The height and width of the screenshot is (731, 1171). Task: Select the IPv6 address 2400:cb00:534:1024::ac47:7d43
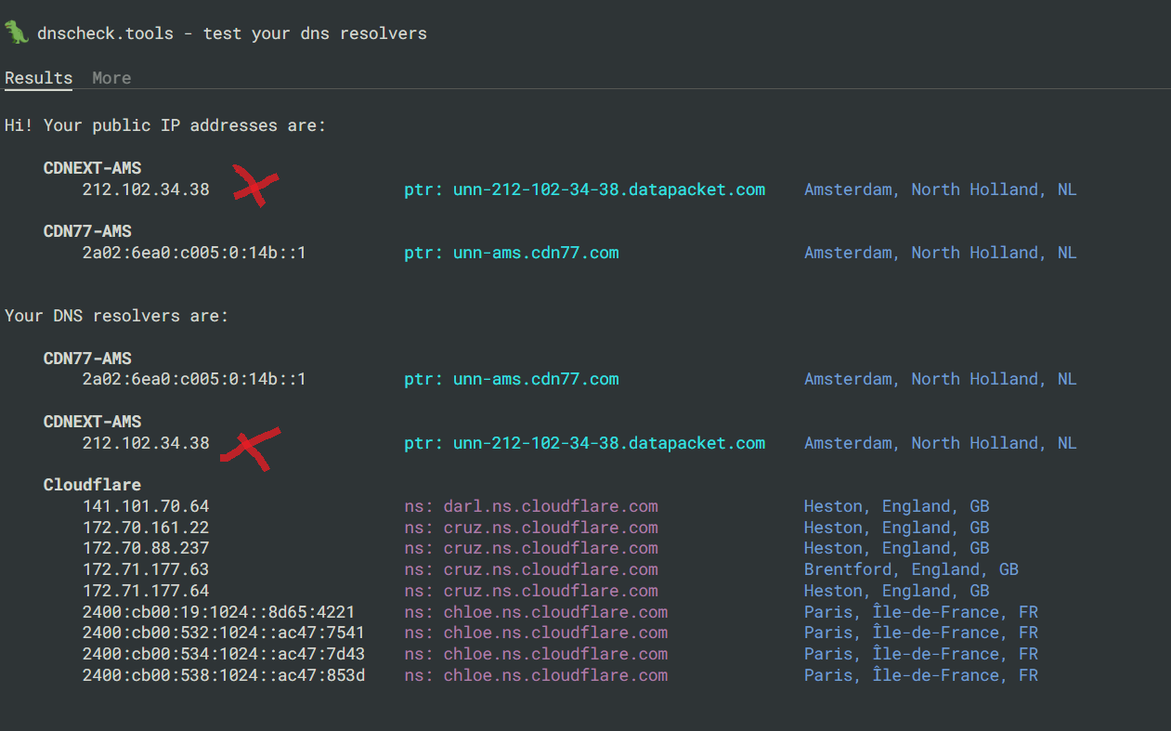pyautogui.click(x=223, y=654)
